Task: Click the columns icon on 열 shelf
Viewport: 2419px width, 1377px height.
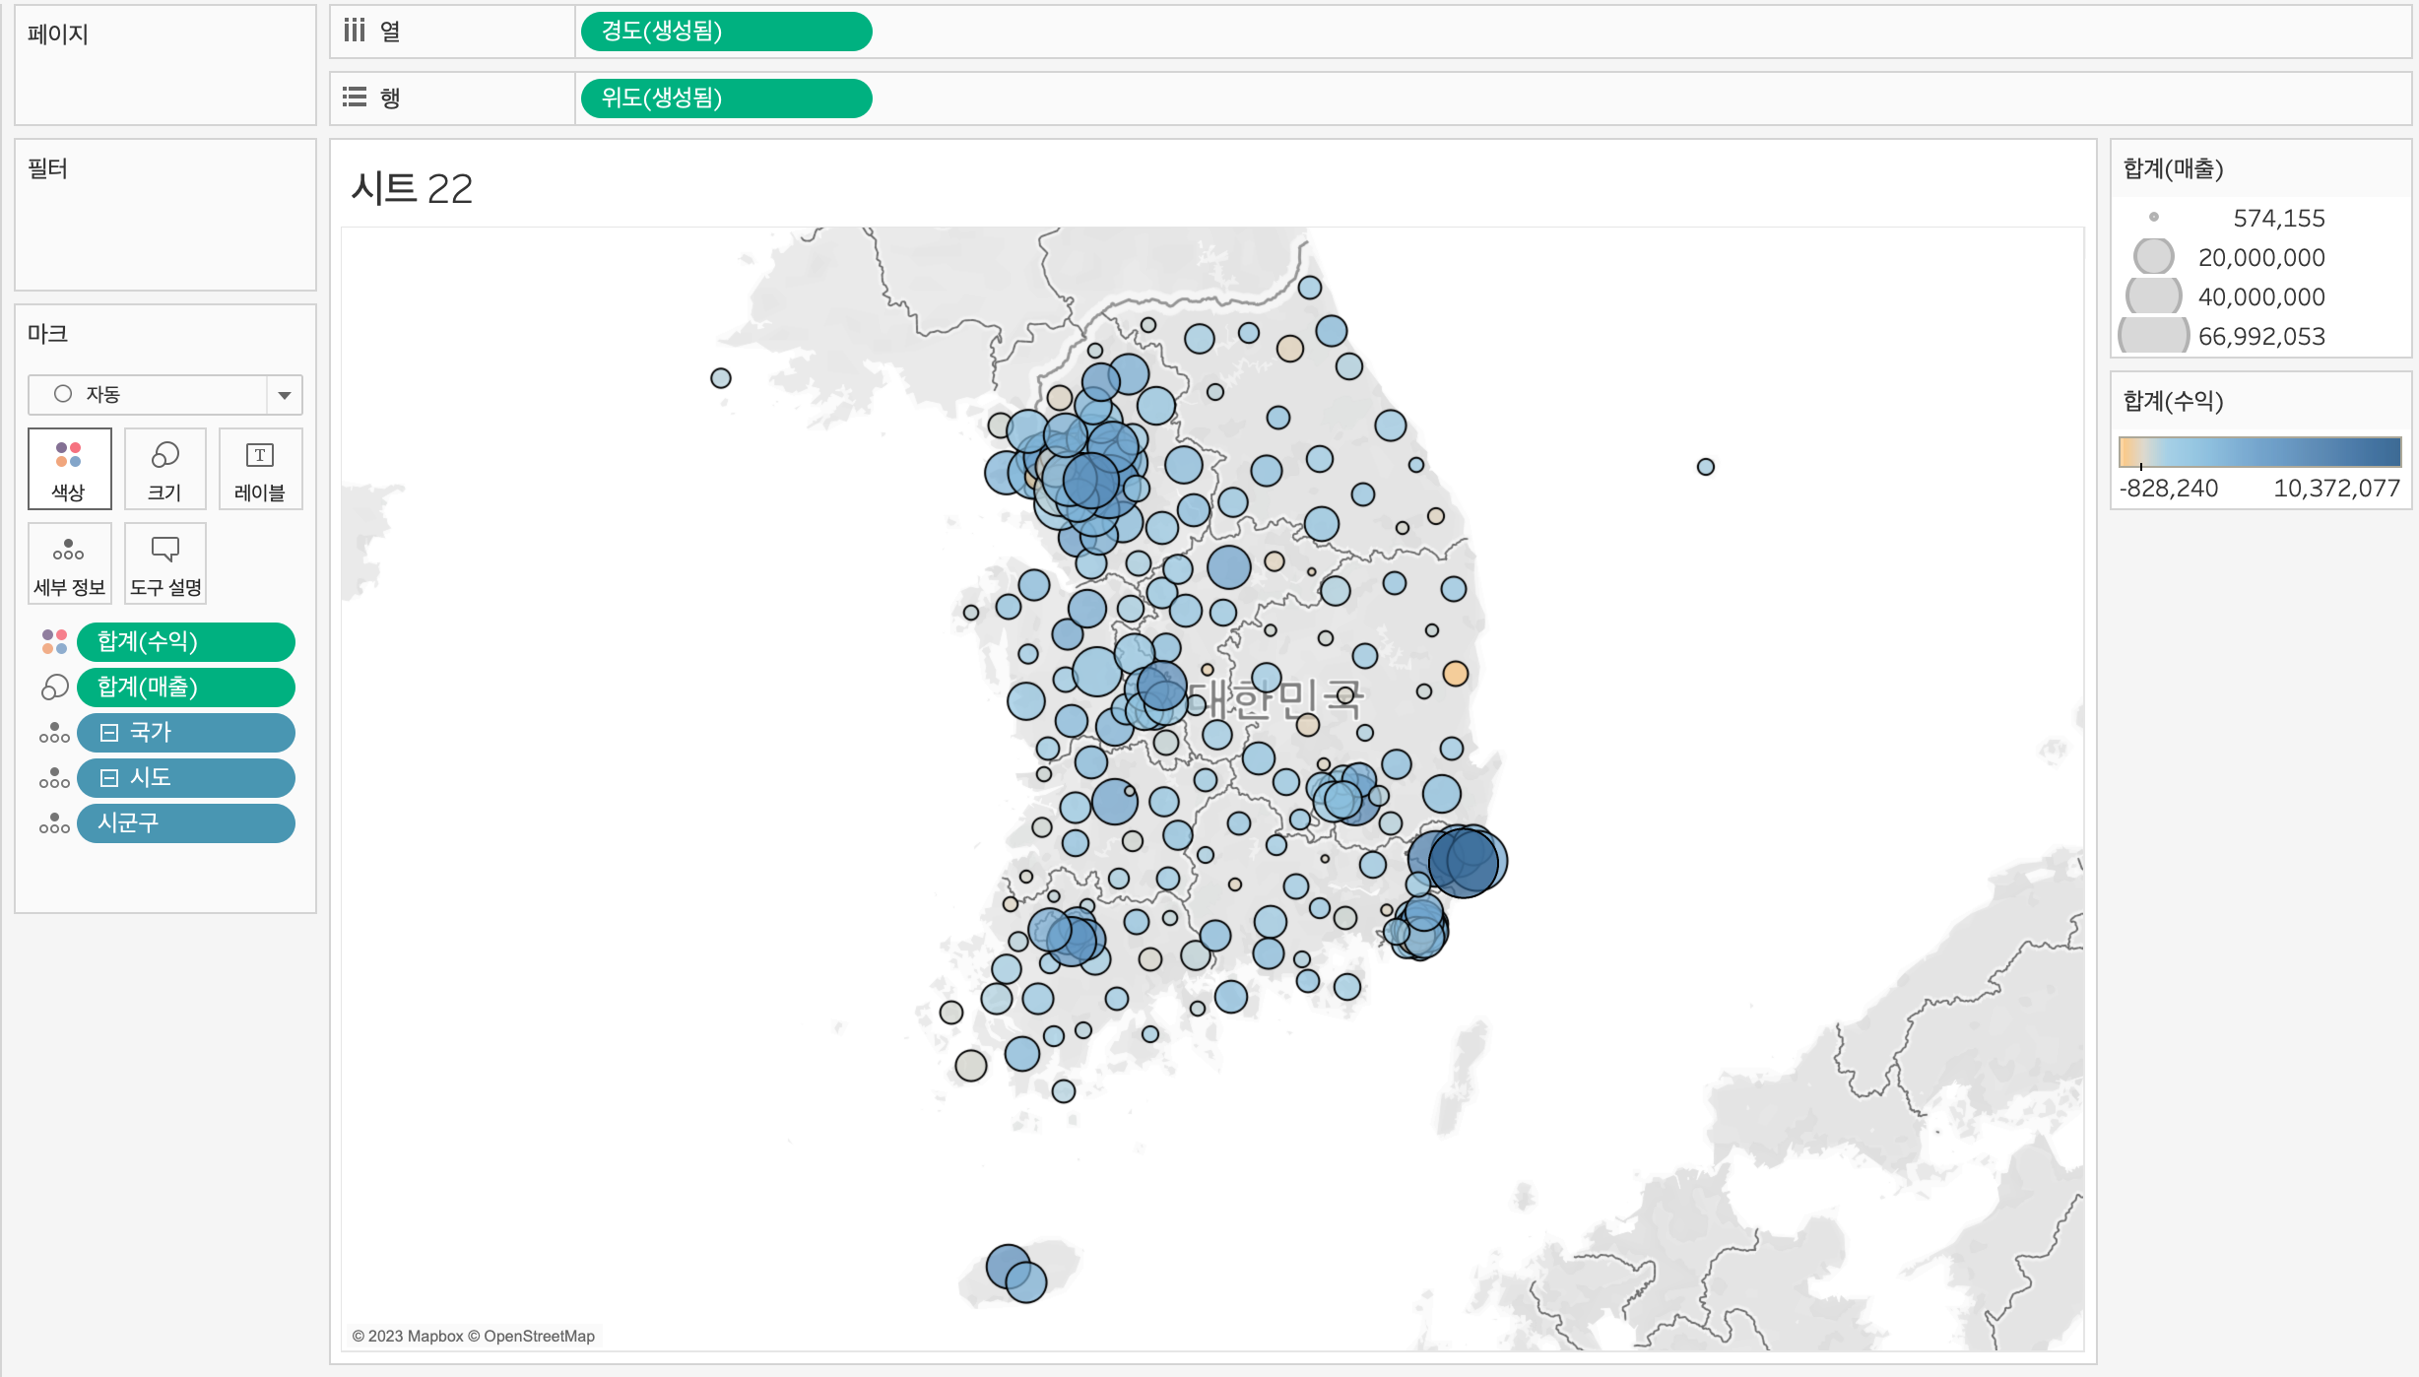Action: tap(355, 32)
